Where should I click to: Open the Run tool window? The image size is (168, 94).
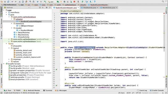point(8,90)
